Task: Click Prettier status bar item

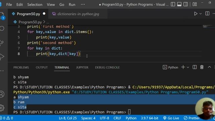Action: (192, 118)
